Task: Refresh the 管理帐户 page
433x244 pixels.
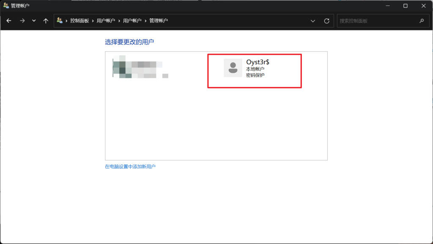Action: [x=326, y=21]
